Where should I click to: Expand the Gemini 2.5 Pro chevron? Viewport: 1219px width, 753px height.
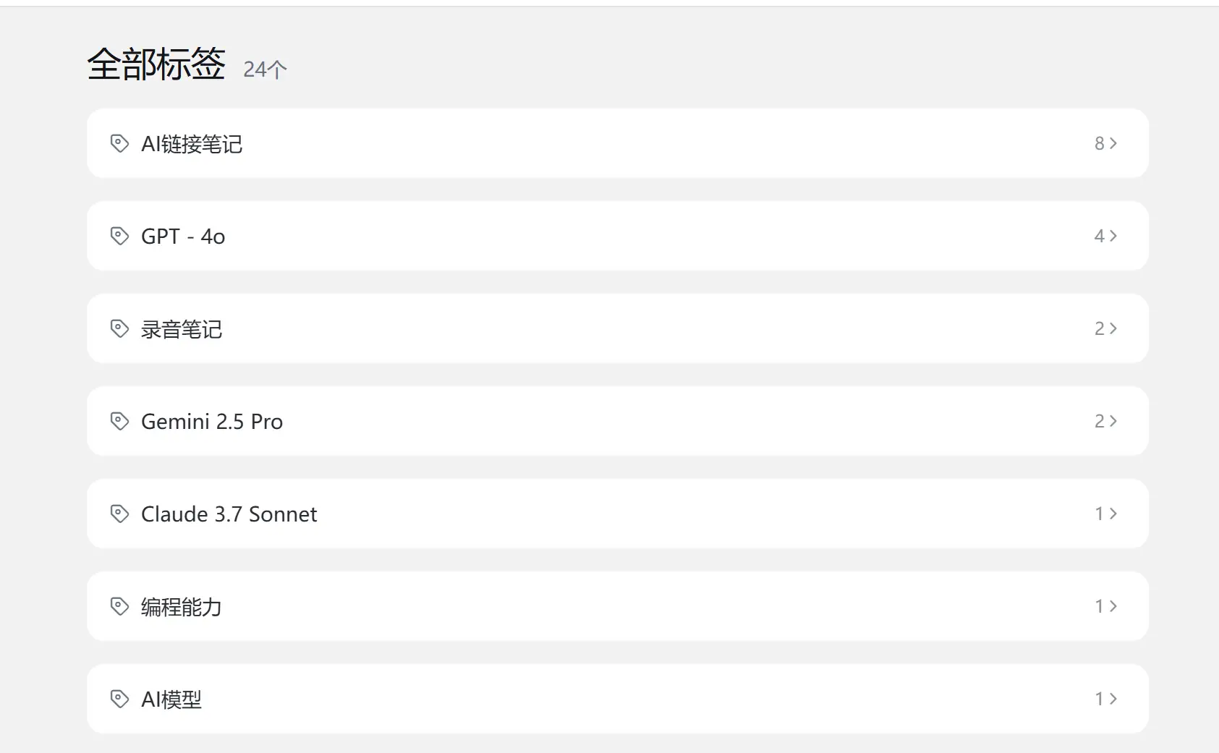(1113, 421)
